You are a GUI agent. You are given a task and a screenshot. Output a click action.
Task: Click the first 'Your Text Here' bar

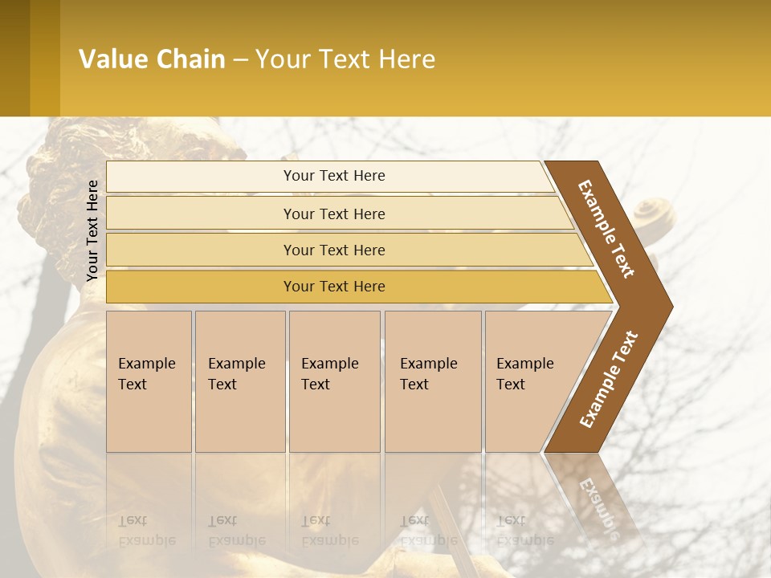click(330, 176)
